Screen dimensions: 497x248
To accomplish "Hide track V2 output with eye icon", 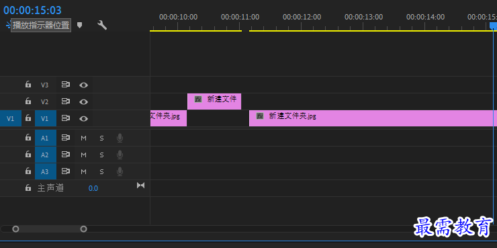I will [83, 101].
